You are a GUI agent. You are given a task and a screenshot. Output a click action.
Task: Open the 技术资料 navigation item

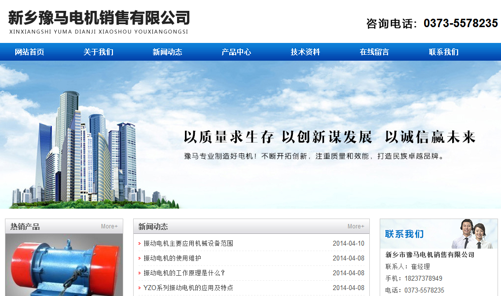tap(305, 52)
